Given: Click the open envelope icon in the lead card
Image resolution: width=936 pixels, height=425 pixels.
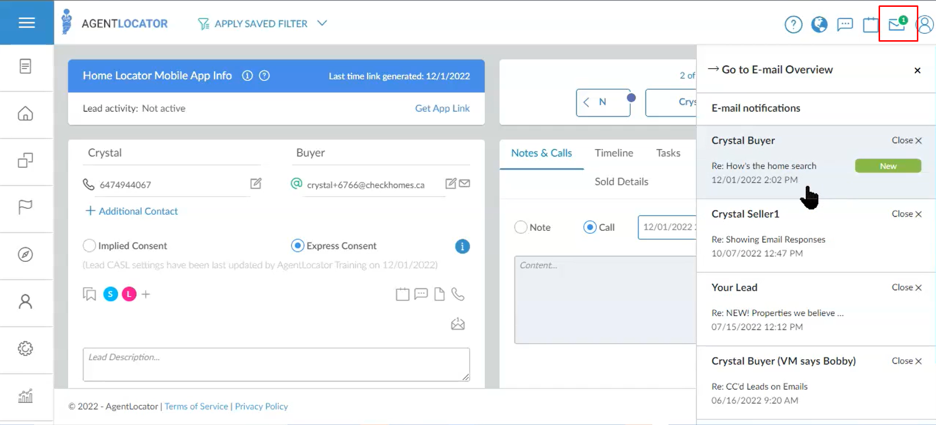Looking at the screenshot, I should click(x=458, y=324).
